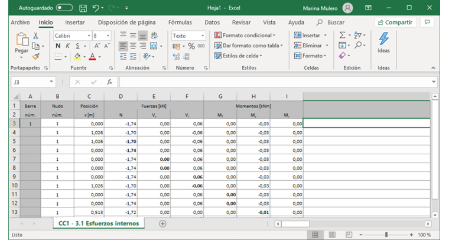Click the Cut scissors icon
This screenshot has height=240, width=449.
(x=35, y=35)
